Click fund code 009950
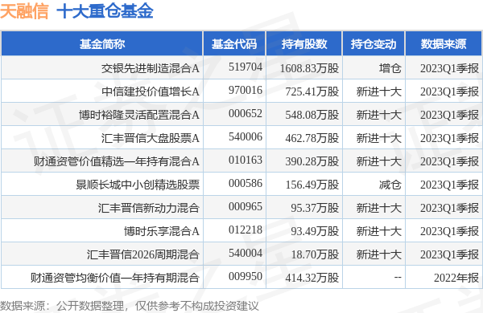Image resolution: width=483 pixels, height=313 pixels. (x=246, y=276)
